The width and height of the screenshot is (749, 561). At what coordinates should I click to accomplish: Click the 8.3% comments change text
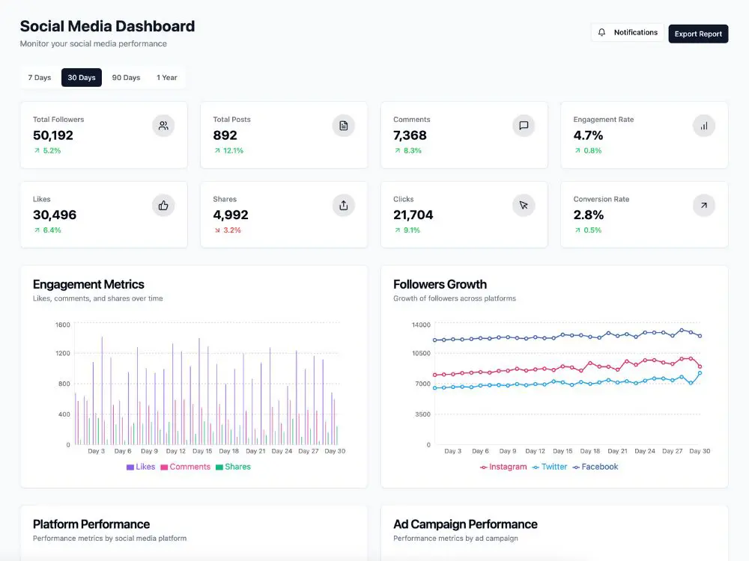[413, 151]
